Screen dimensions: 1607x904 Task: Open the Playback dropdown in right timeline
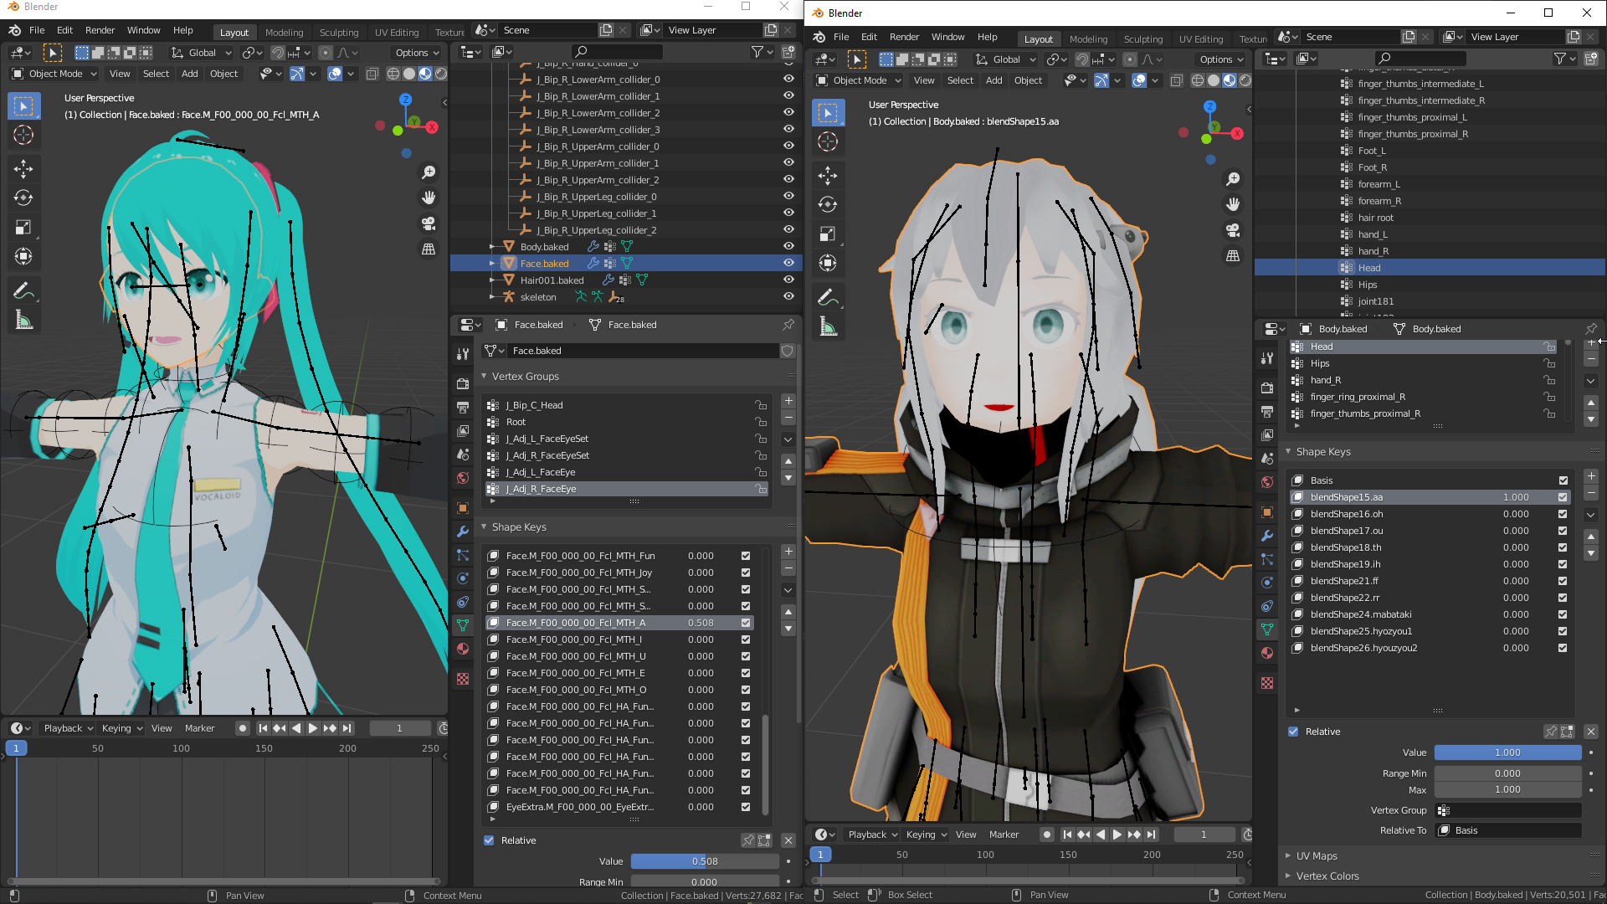click(x=872, y=835)
